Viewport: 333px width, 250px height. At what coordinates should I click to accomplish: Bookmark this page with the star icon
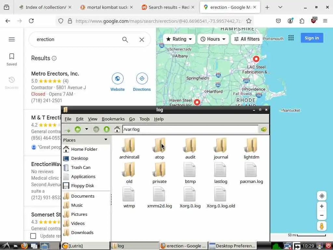point(249,21)
